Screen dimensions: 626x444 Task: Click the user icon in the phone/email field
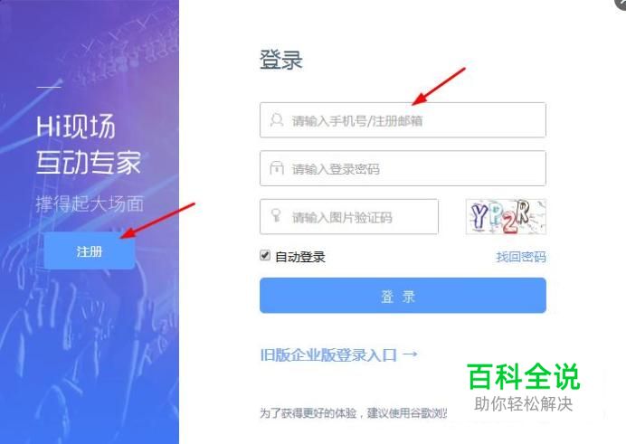276,120
